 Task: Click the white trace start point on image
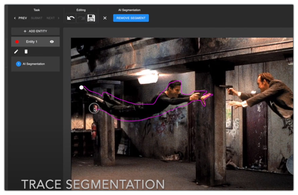pos(81,87)
